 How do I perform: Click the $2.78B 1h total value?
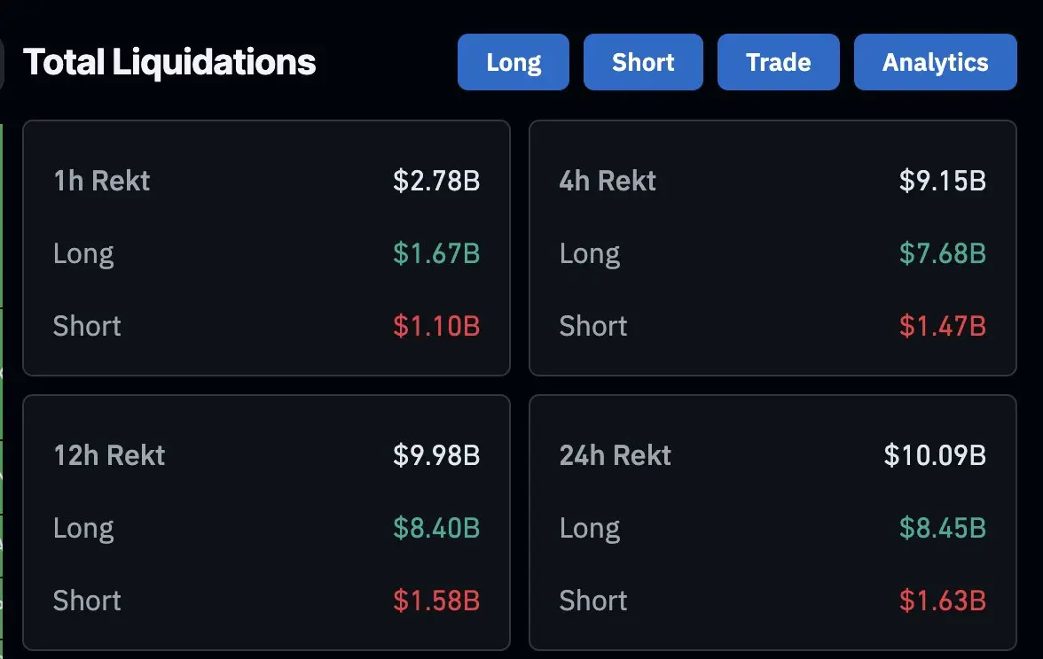[436, 181]
